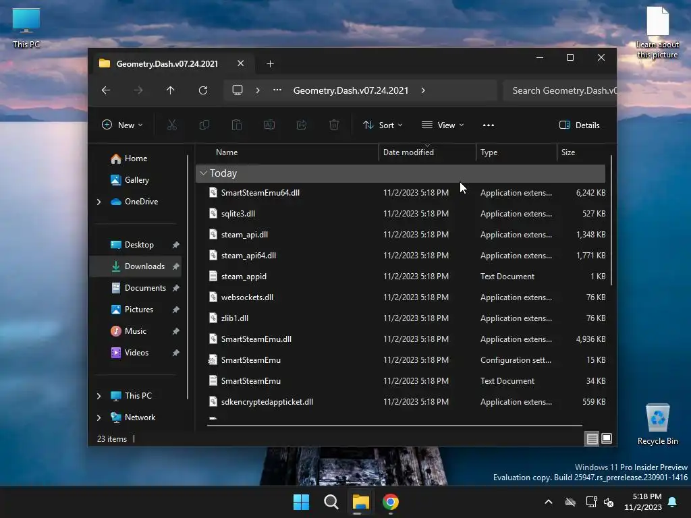The height and width of the screenshot is (518, 691).
Task: Switch to large thumbnails layout icon
Action: pyautogui.click(x=607, y=438)
